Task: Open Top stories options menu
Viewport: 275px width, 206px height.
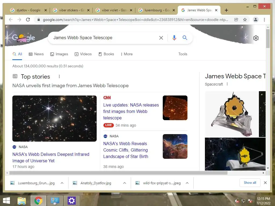Action: pyautogui.click(x=59, y=76)
